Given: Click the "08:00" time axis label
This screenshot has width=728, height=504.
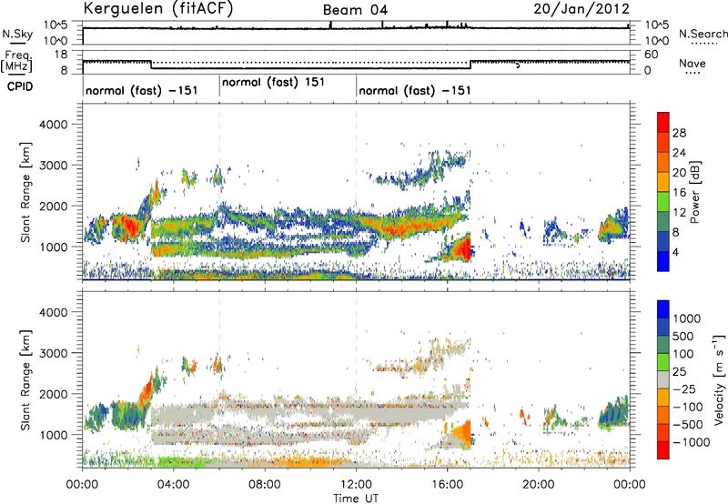Looking at the screenshot, I should coord(265,485).
